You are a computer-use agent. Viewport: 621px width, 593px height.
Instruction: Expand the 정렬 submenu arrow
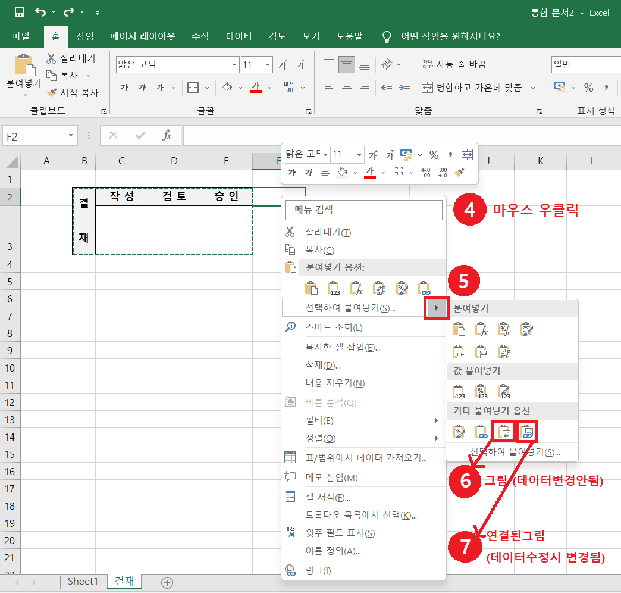coord(437,438)
